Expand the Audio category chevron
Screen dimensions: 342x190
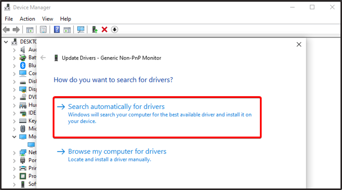(14, 50)
